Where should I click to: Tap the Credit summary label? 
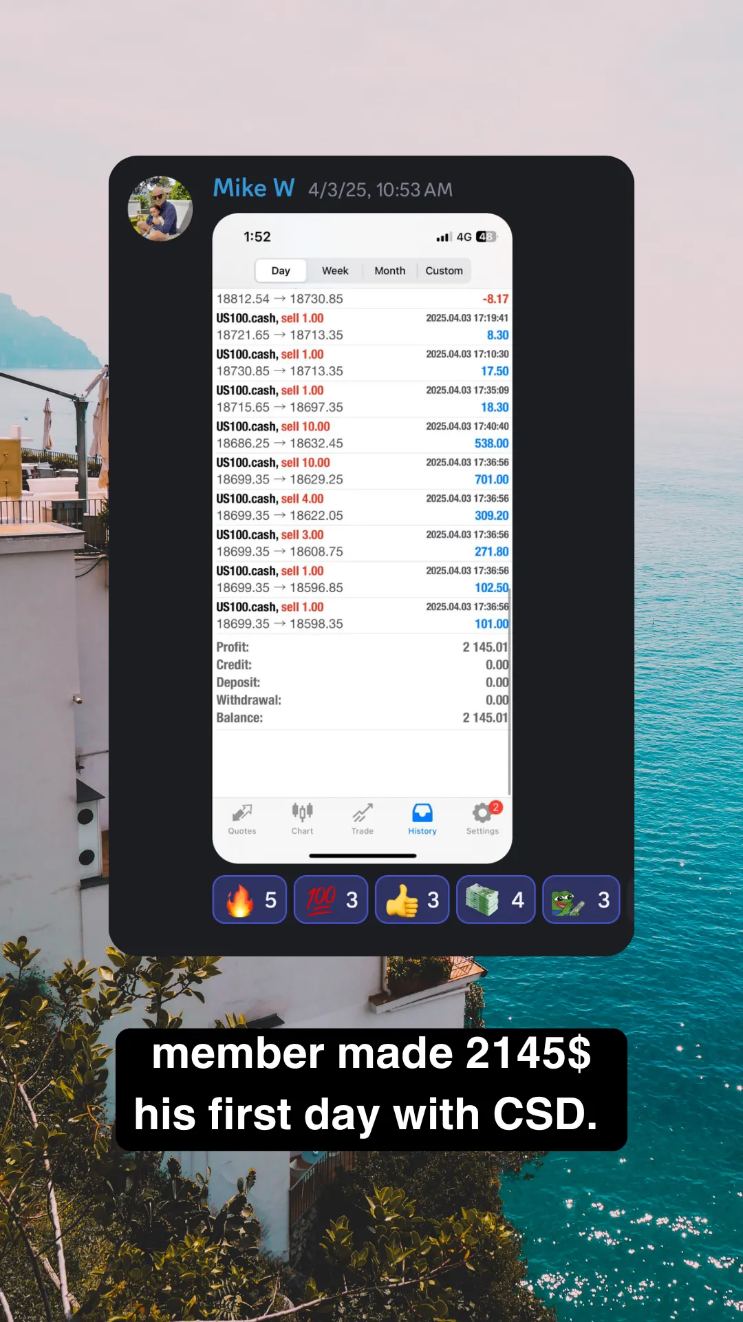234,664
